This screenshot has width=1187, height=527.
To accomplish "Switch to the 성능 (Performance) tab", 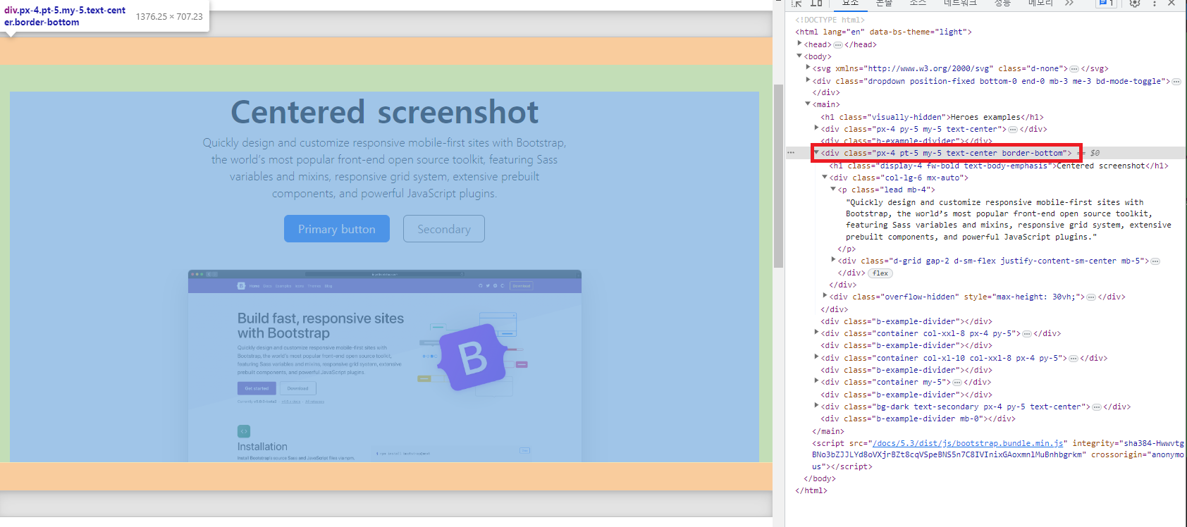I will click(x=1002, y=4).
